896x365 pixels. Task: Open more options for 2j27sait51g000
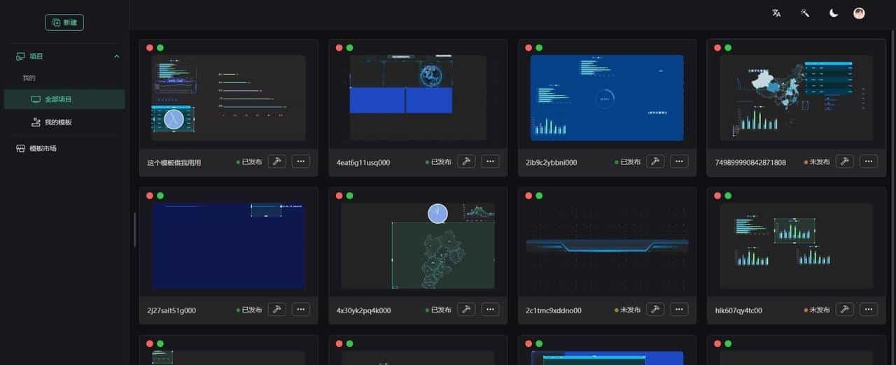[x=301, y=309]
